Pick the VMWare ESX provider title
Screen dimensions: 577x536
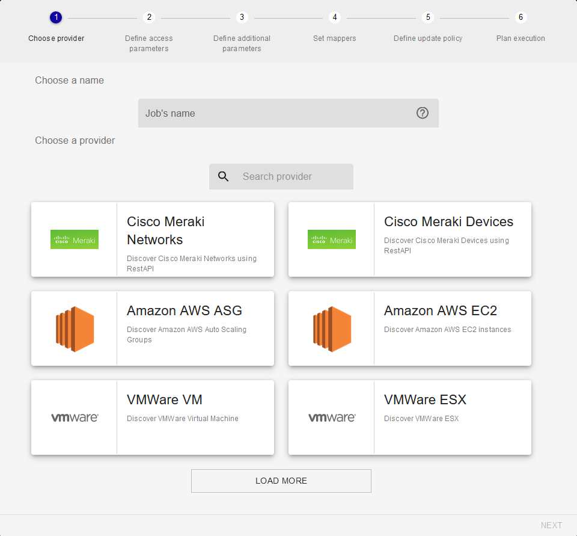coord(425,400)
